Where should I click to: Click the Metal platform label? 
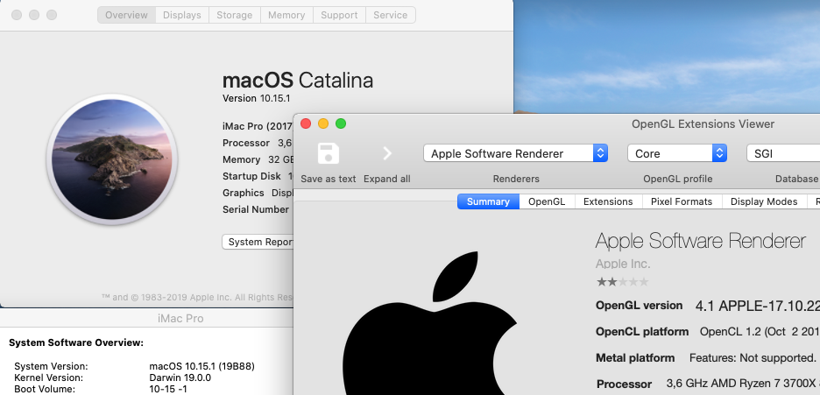tap(635, 358)
